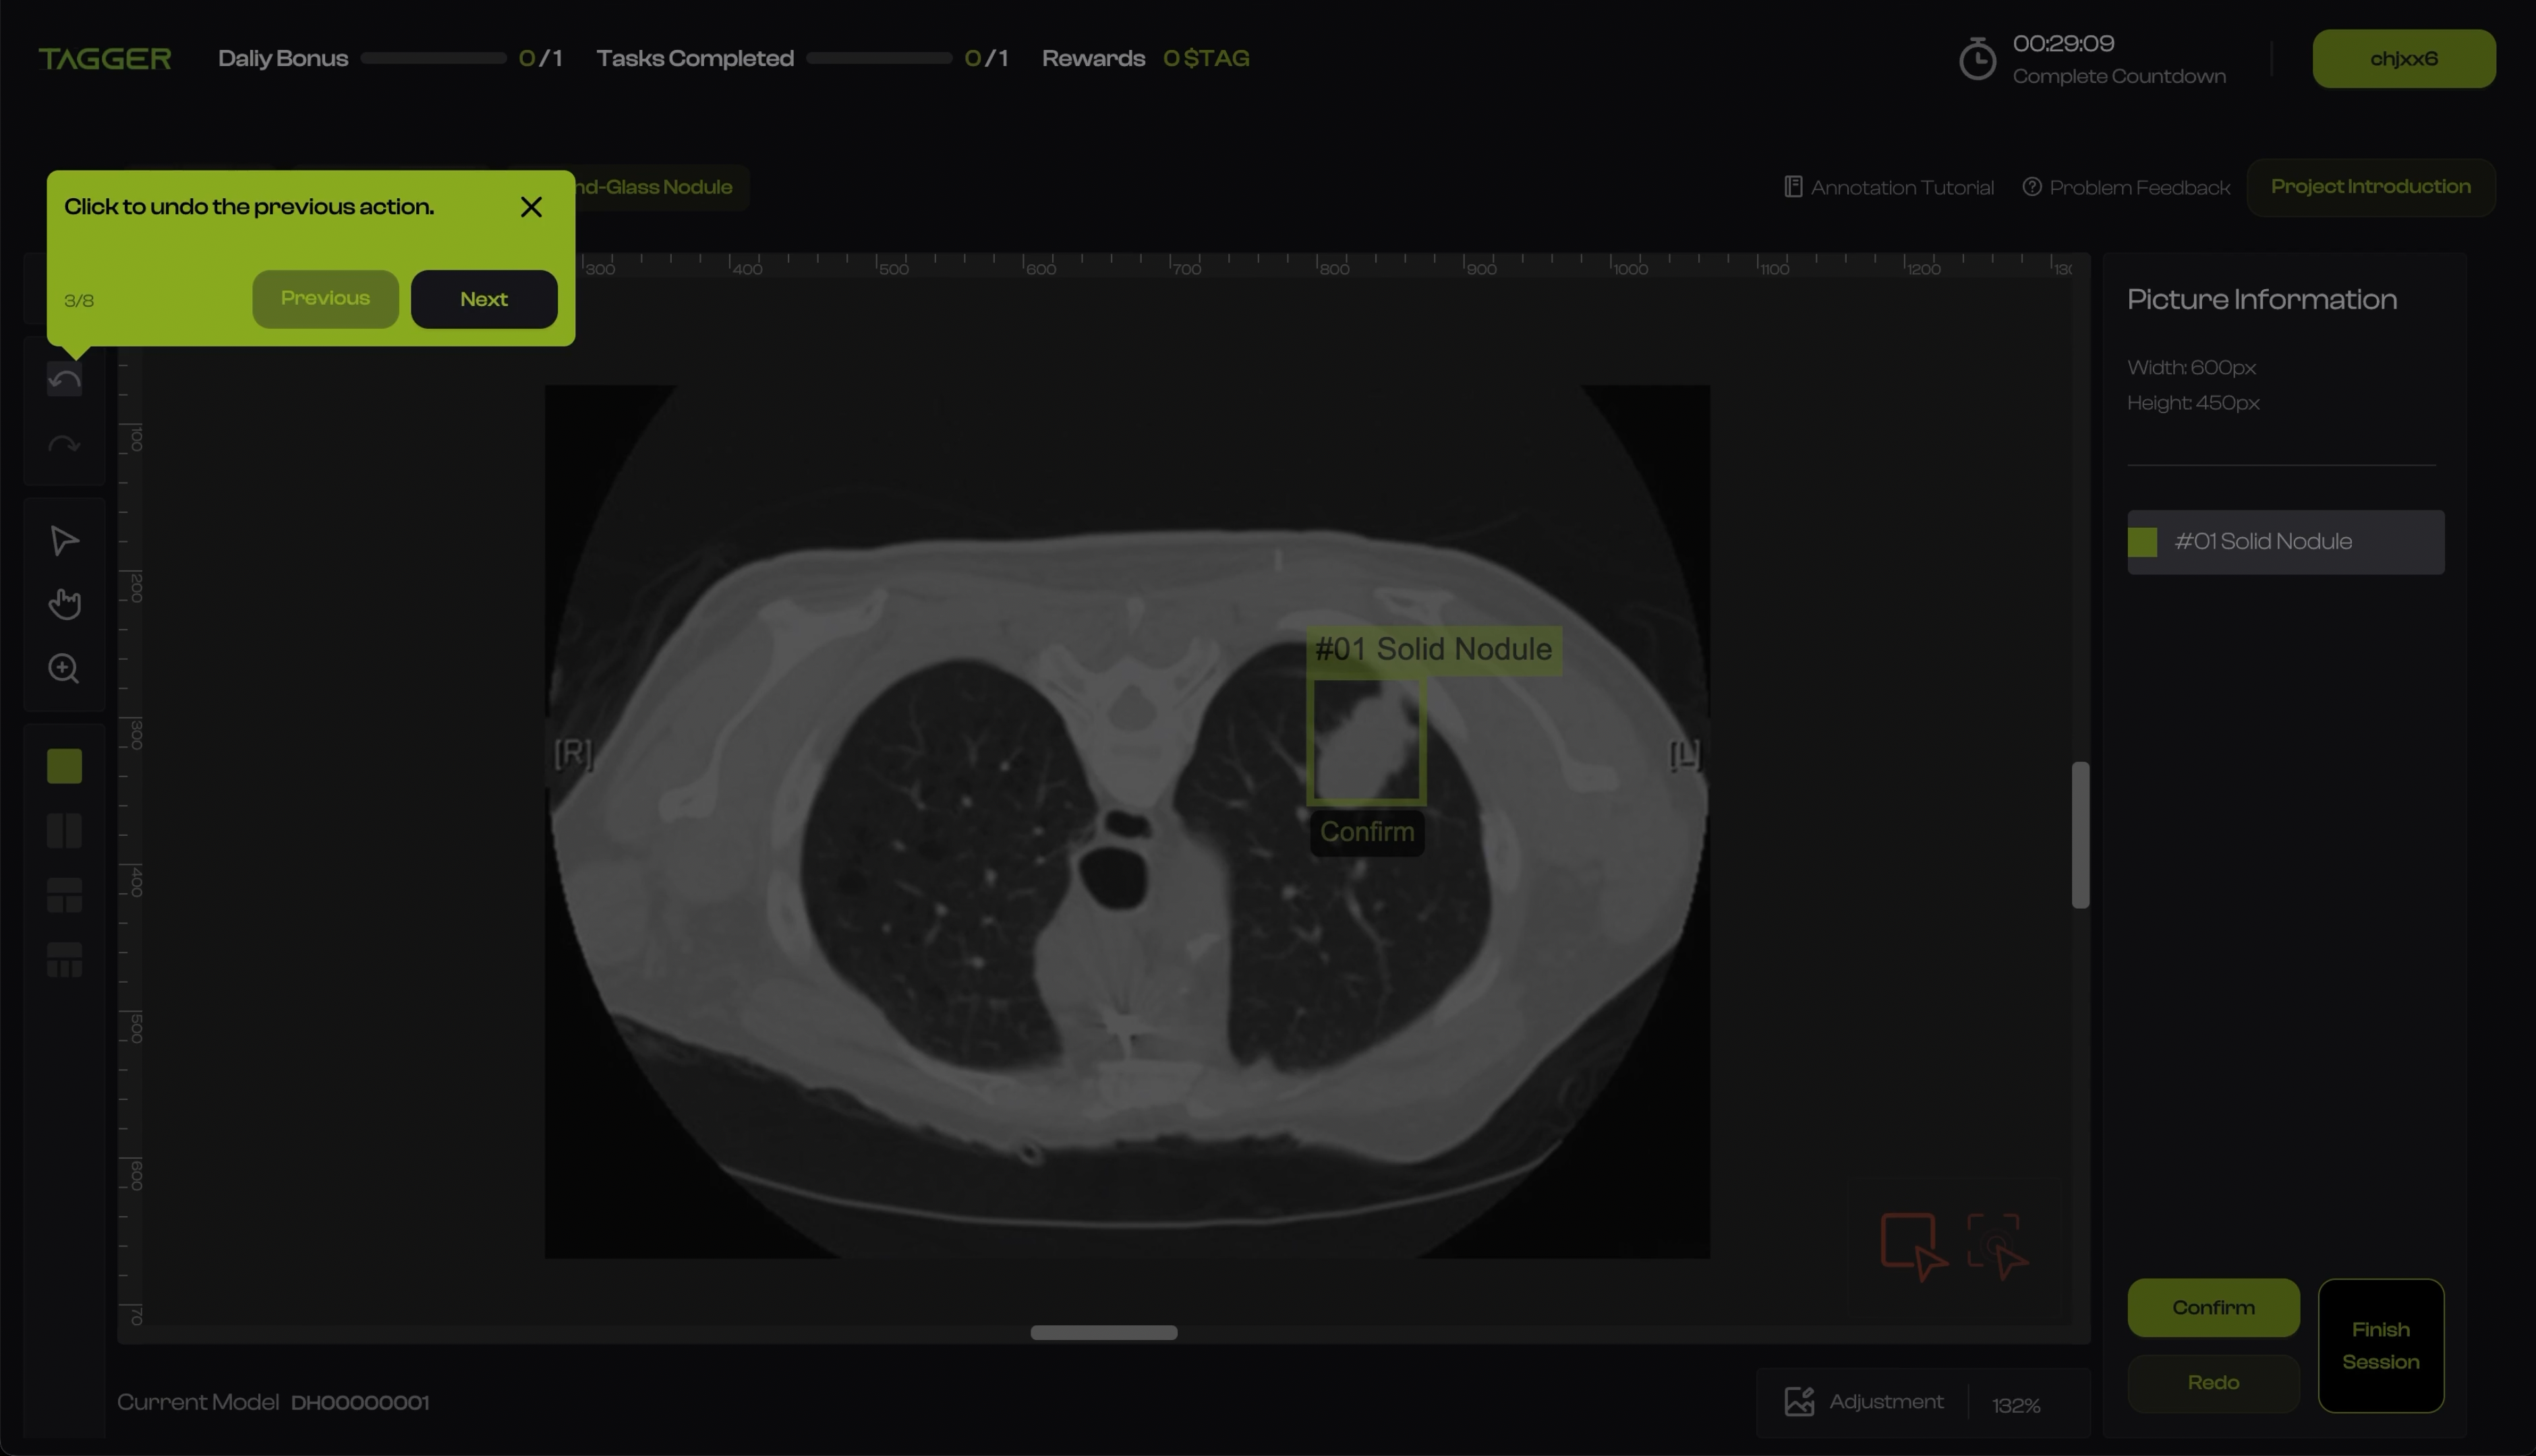Select the red box selection tool
Image resolution: width=2536 pixels, height=1456 pixels.
1911,1245
